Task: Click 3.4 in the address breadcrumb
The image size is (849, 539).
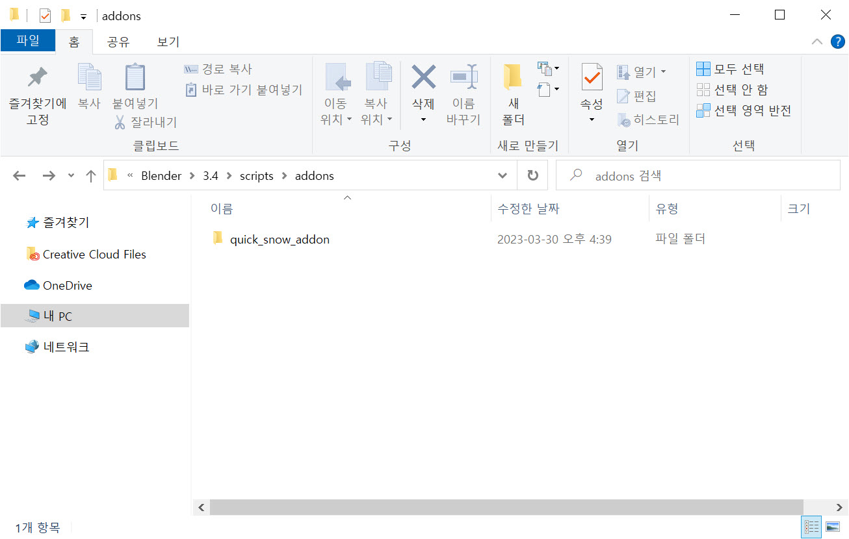Action: click(x=211, y=176)
